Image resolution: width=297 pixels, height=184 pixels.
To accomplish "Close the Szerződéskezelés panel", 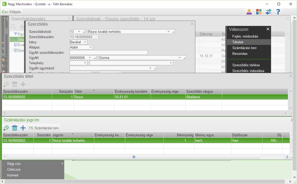I will pos(69,19).
